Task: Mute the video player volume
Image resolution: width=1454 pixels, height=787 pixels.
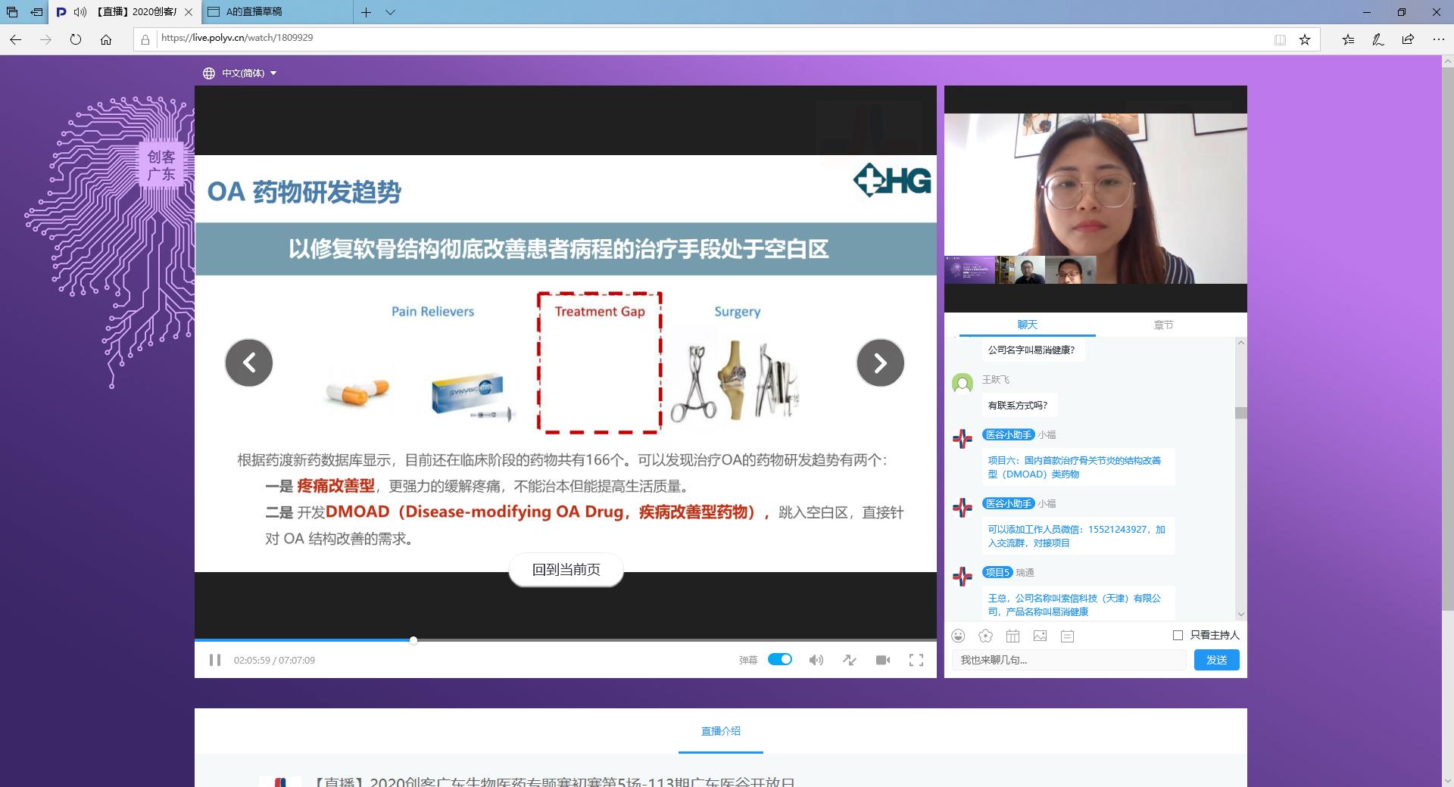Action: click(816, 660)
